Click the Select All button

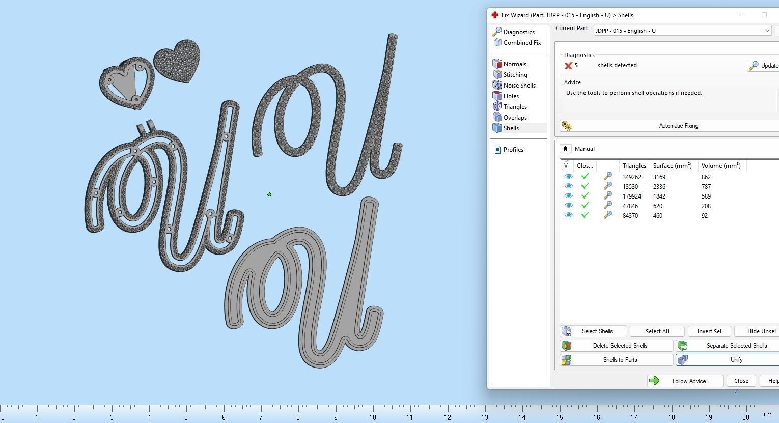(657, 331)
